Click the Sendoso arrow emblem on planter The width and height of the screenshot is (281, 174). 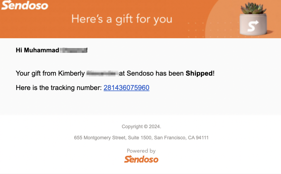tap(253, 26)
